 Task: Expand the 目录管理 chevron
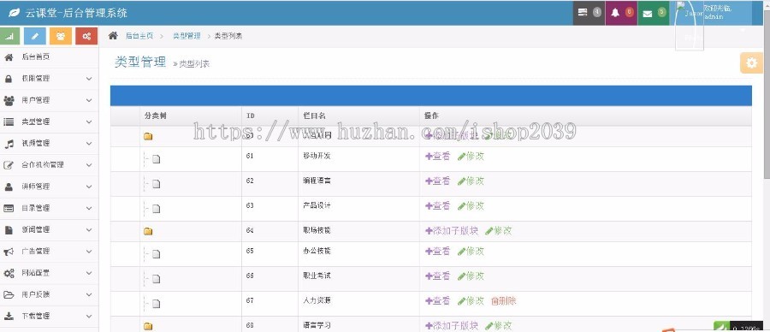point(89,208)
